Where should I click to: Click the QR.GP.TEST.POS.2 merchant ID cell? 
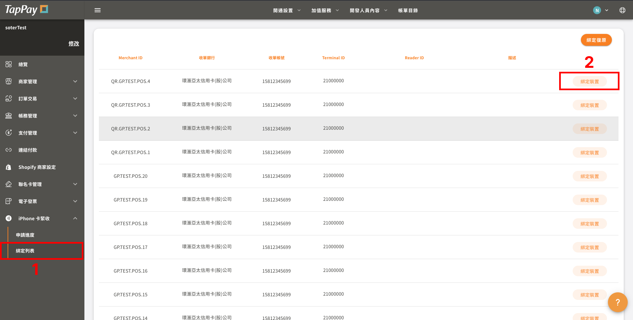pos(131,129)
